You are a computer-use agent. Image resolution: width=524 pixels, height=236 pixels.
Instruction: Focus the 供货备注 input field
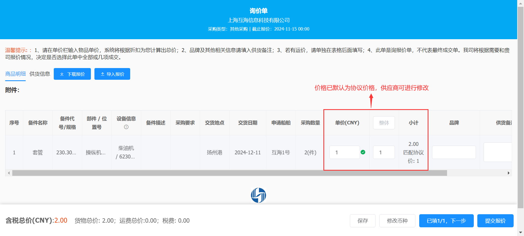click(498, 152)
